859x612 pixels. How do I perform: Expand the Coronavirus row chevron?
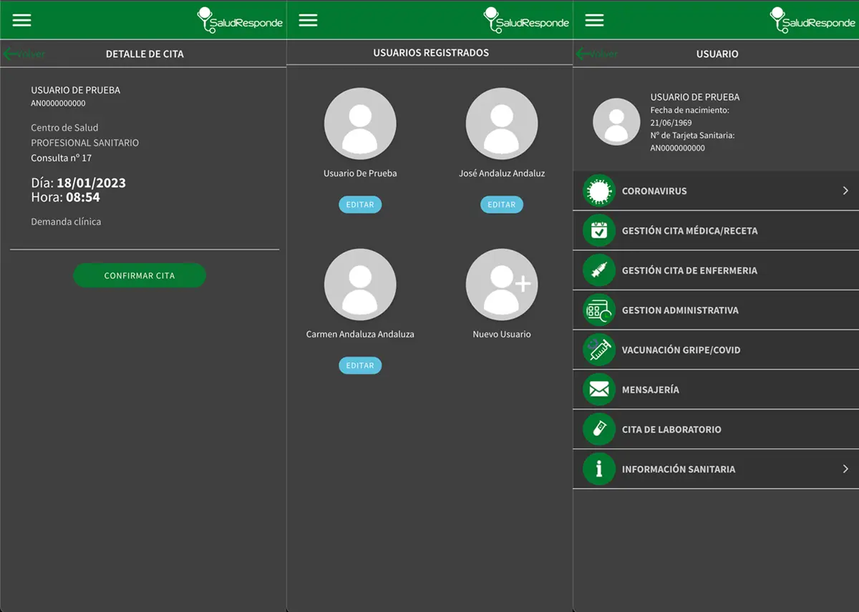pos(845,191)
